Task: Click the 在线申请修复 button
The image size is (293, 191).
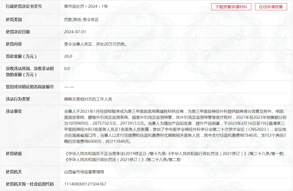Action: click(271, 7)
